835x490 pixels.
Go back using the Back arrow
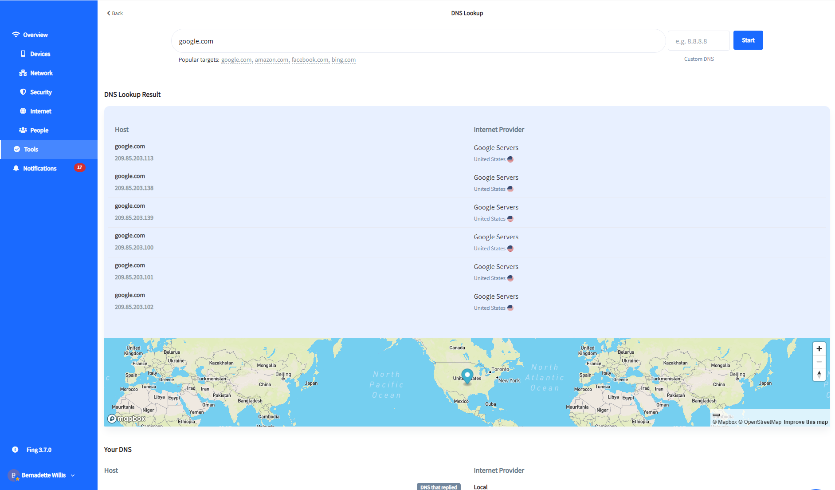pos(115,13)
